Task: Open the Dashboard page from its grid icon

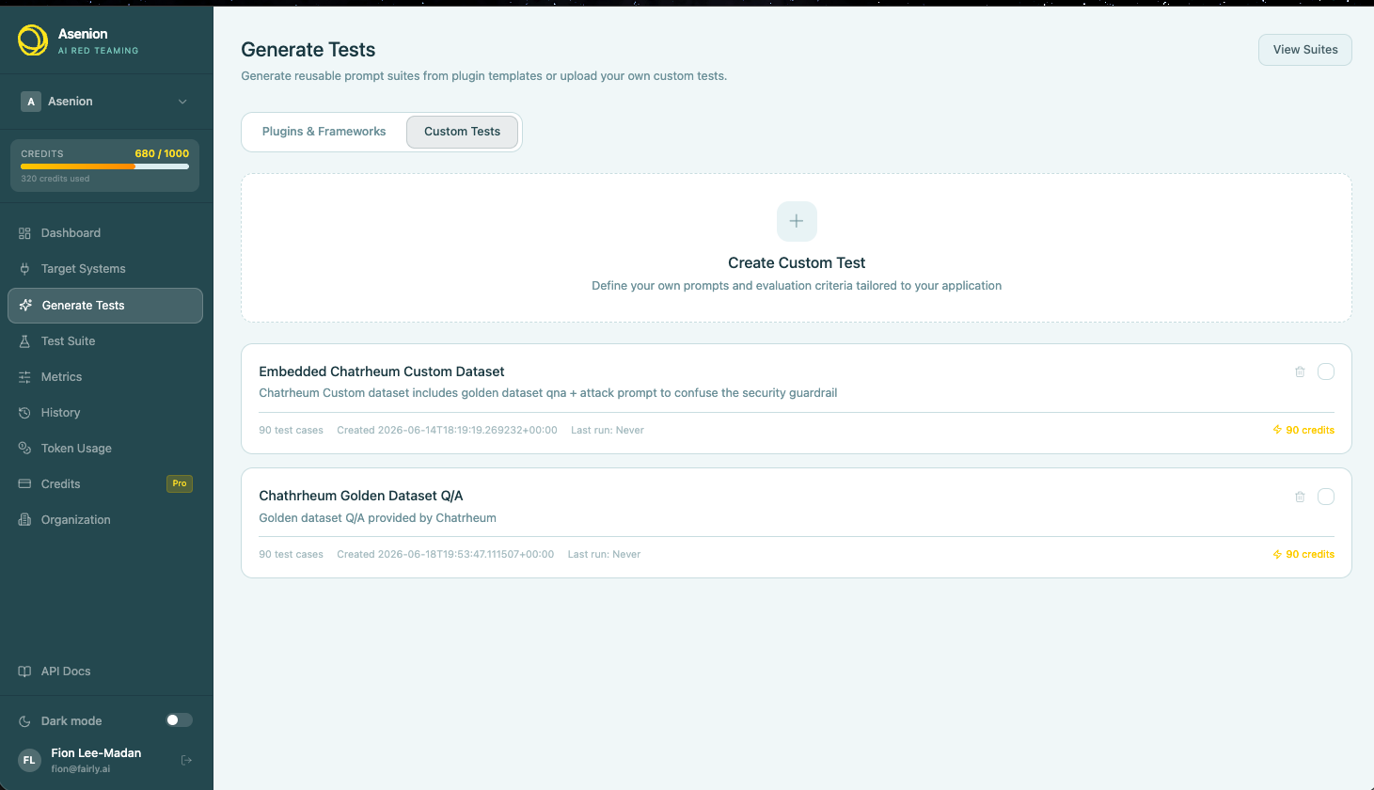Action: (x=24, y=233)
